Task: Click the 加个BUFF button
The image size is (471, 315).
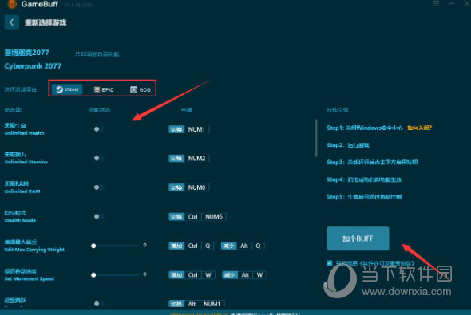Action: tap(358, 238)
